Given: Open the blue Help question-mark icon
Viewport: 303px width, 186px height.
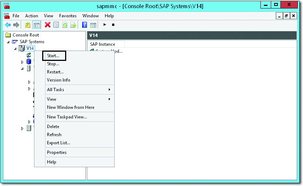Looking at the screenshot, I should [x=84, y=25].
